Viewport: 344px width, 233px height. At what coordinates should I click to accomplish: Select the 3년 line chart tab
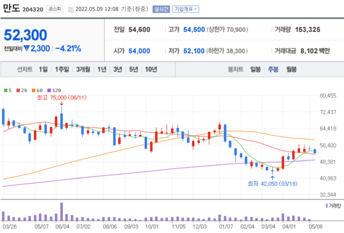[x=118, y=69]
